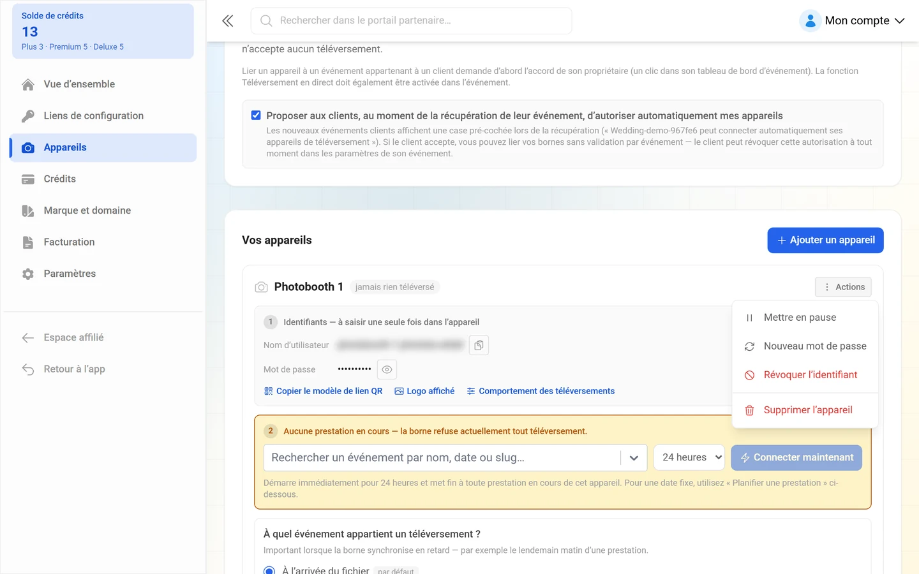
Task: Click the camera icon beside Appareils
Action: [28, 147]
